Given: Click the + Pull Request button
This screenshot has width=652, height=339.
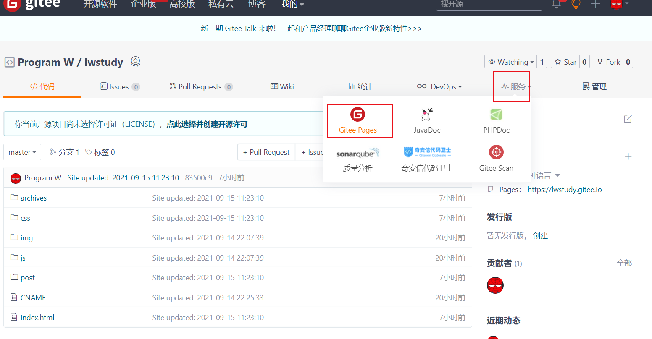Looking at the screenshot, I should (266, 152).
